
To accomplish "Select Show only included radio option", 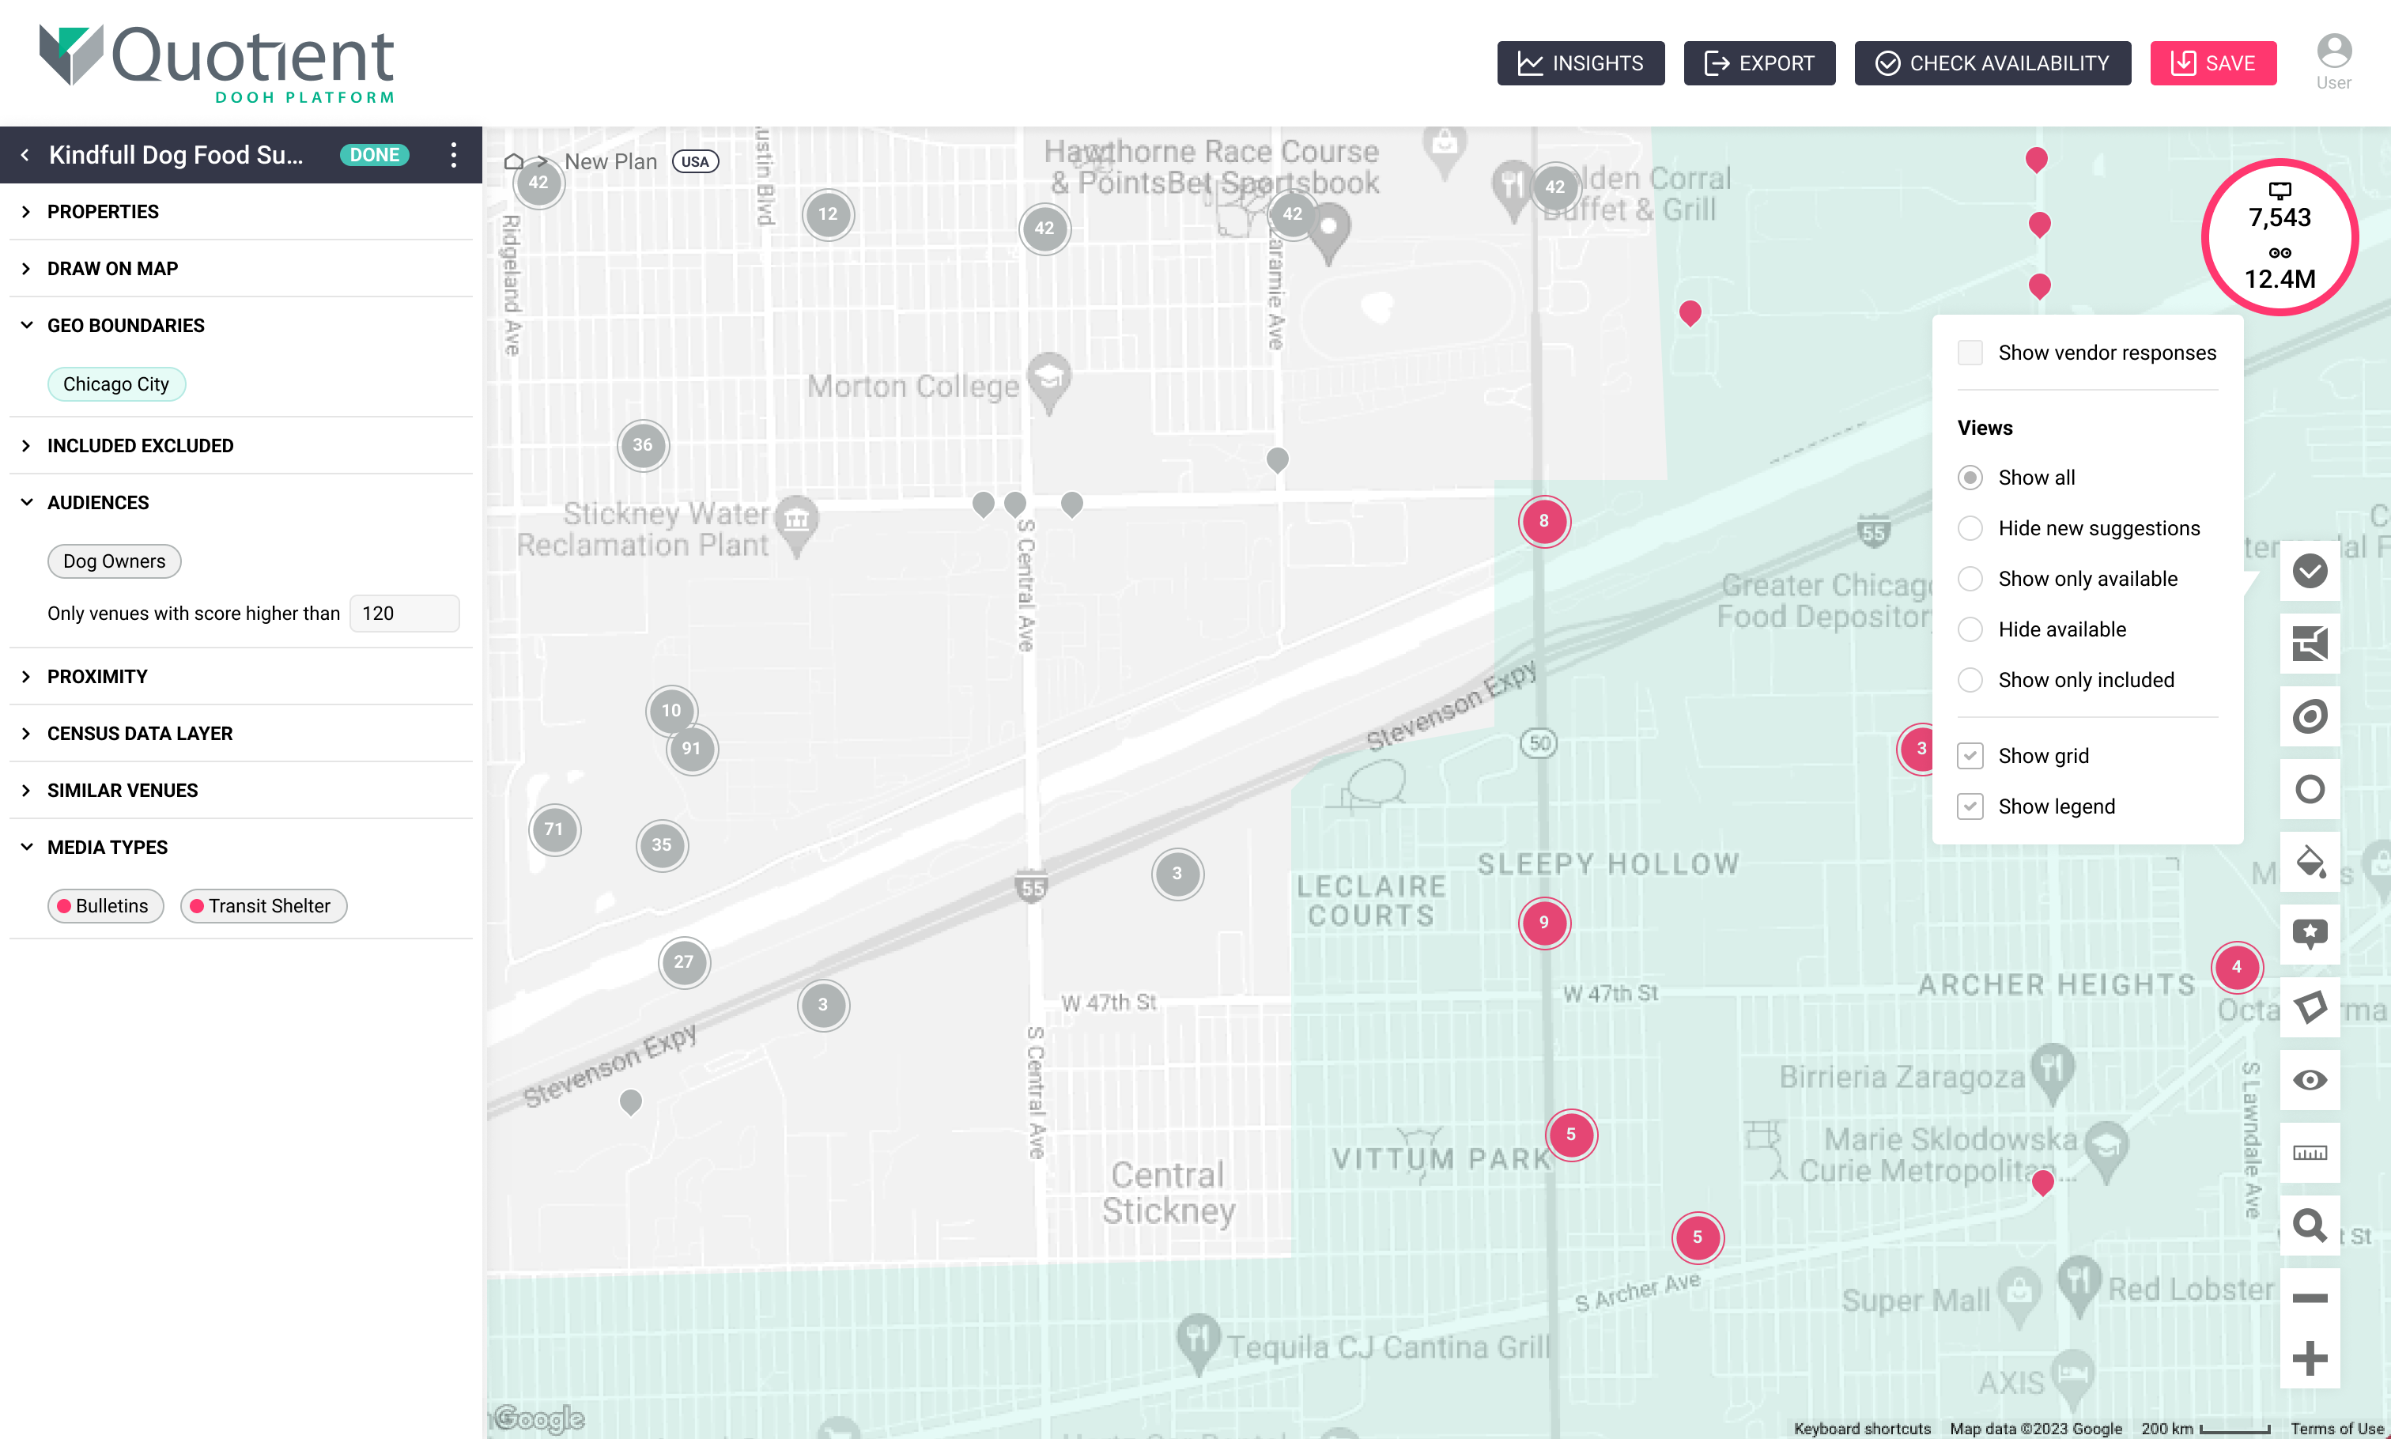I will coord(1970,680).
